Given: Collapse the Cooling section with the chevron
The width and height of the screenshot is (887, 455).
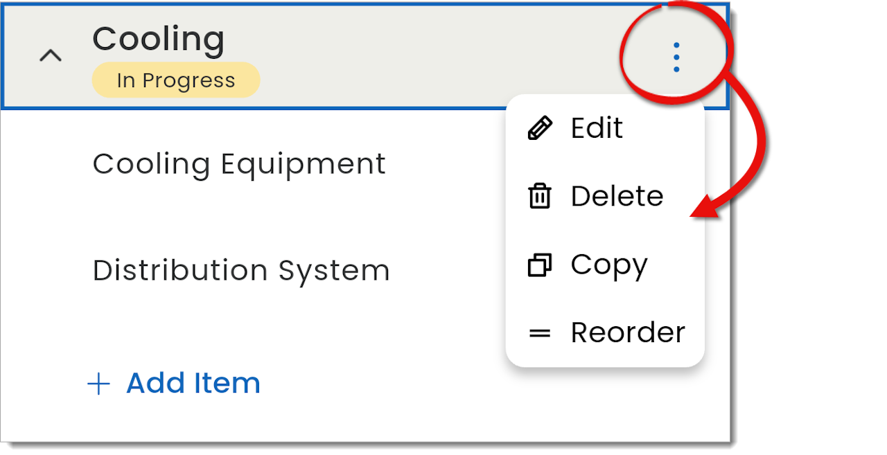Looking at the screenshot, I should [x=51, y=55].
